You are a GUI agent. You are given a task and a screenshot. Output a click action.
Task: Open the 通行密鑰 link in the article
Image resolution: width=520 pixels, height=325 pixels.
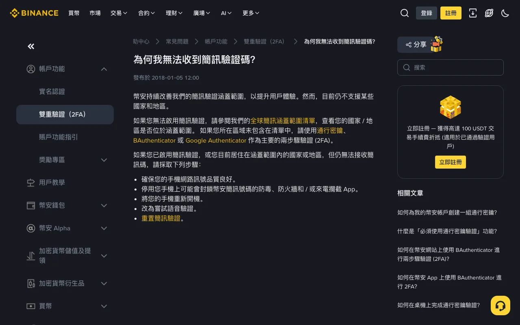click(330, 130)
